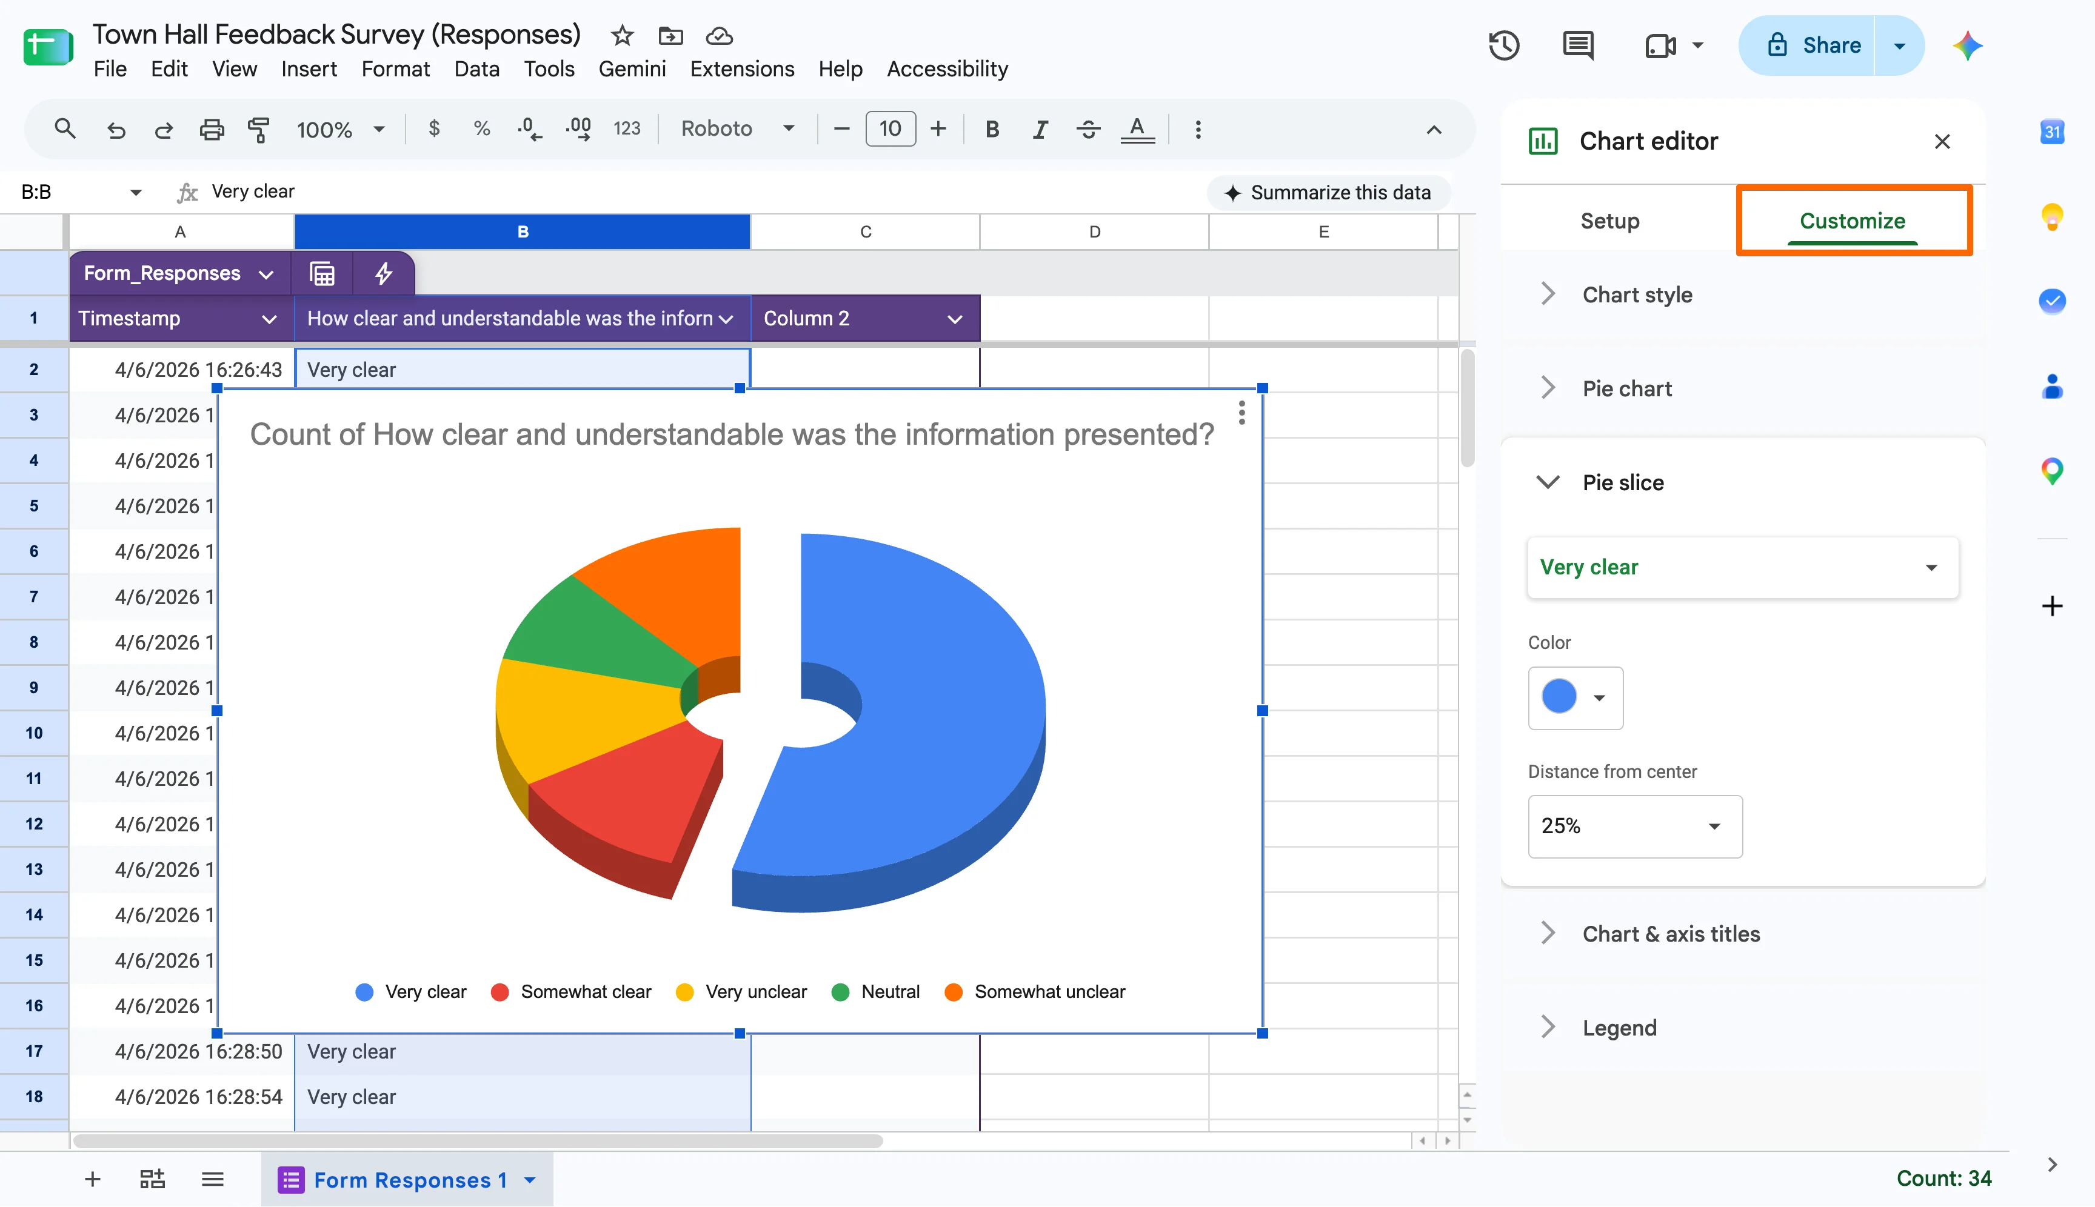Screen dimensions: 2095x1207
Task: Open Google Tasks sidebar icon
Action: click(x=2052, y=301)
